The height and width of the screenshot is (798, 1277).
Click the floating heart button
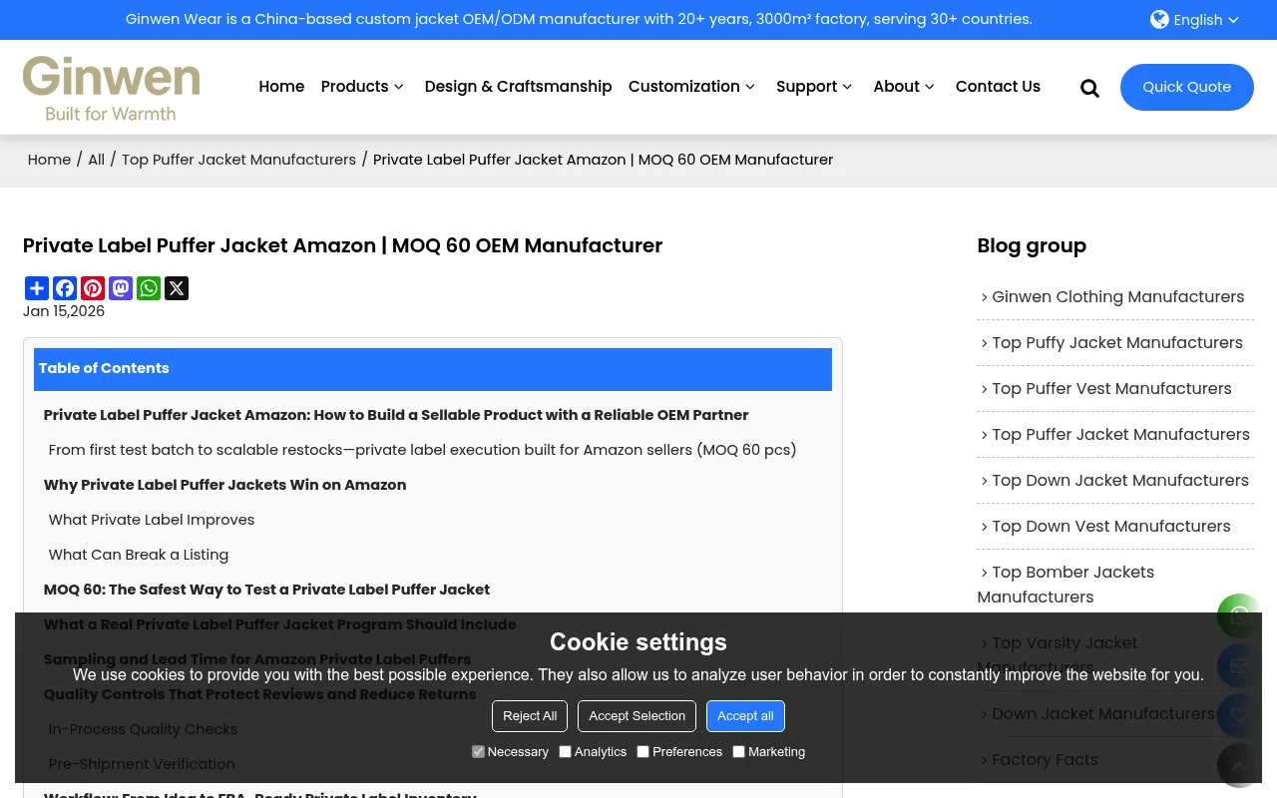click(1239, 715)
